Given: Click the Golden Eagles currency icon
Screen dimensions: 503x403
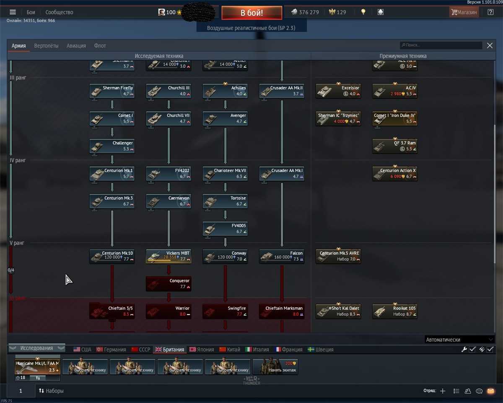Looking at the screenshot, I should click(332, 12).
